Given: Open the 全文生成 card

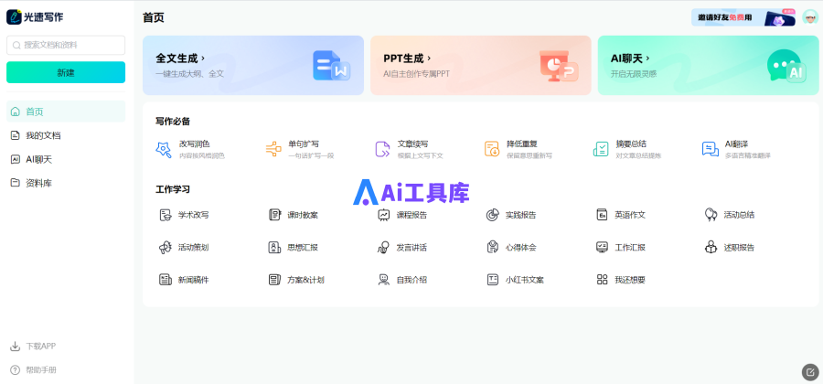Looking at the screenshot, I should 253,65.
